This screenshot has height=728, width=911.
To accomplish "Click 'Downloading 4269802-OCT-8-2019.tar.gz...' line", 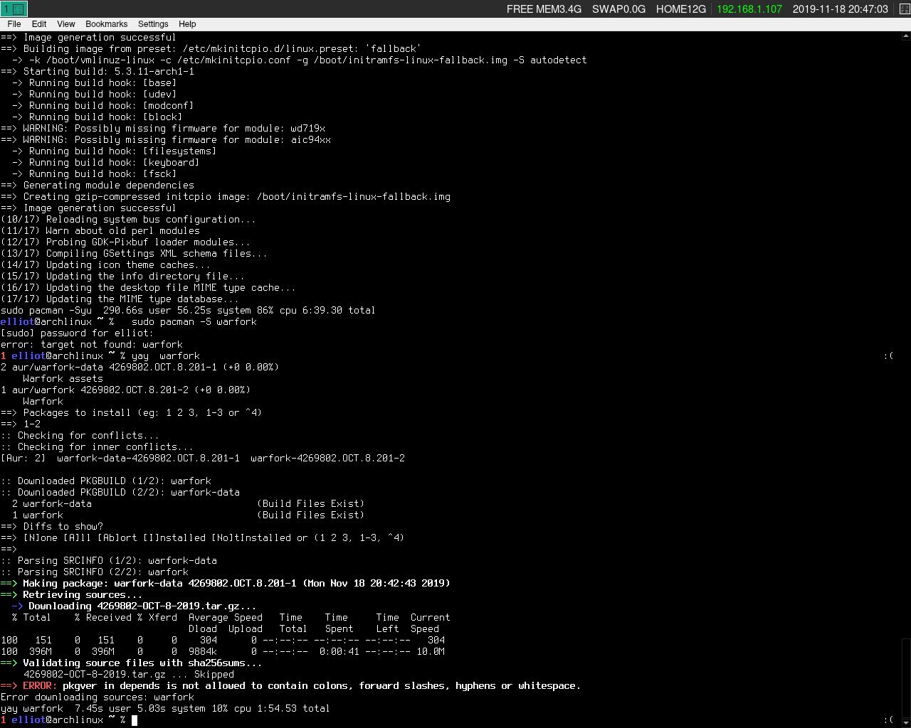I will pyautogui.click(x=134, y=606).
